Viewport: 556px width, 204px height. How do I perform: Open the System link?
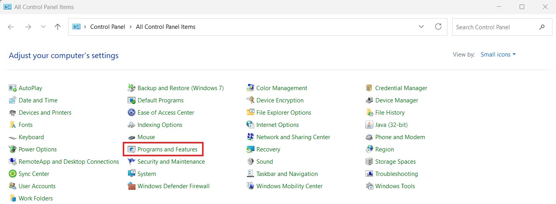[x=147, y=174]
